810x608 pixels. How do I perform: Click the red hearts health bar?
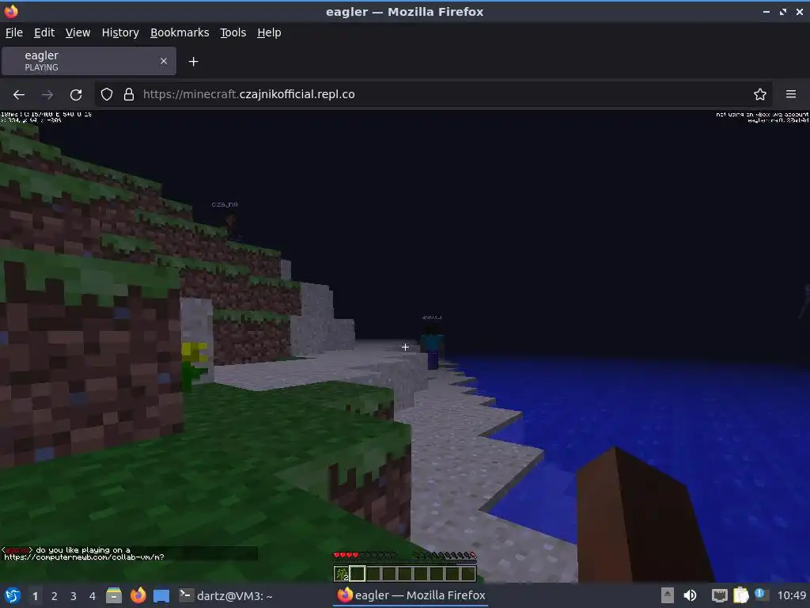point(365,555)
